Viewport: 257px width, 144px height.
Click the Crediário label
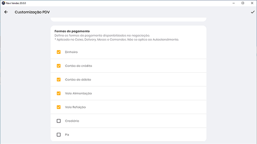pos(72,121)
